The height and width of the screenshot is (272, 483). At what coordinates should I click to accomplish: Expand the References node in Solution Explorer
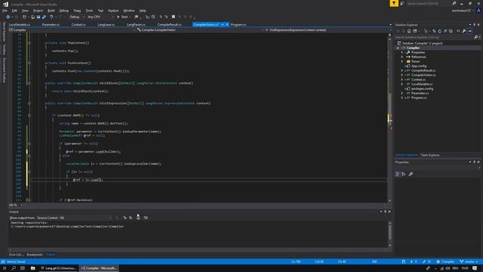pyautogui.click(x=402, y=57)
